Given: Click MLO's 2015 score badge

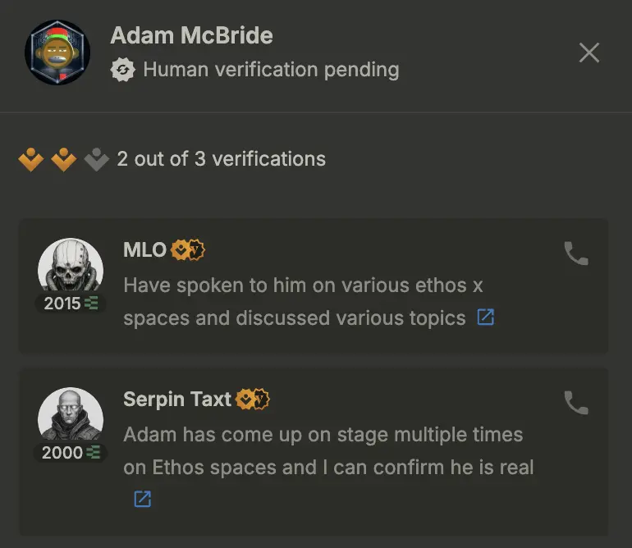Looking at the screenshot, I should [71, 303].
